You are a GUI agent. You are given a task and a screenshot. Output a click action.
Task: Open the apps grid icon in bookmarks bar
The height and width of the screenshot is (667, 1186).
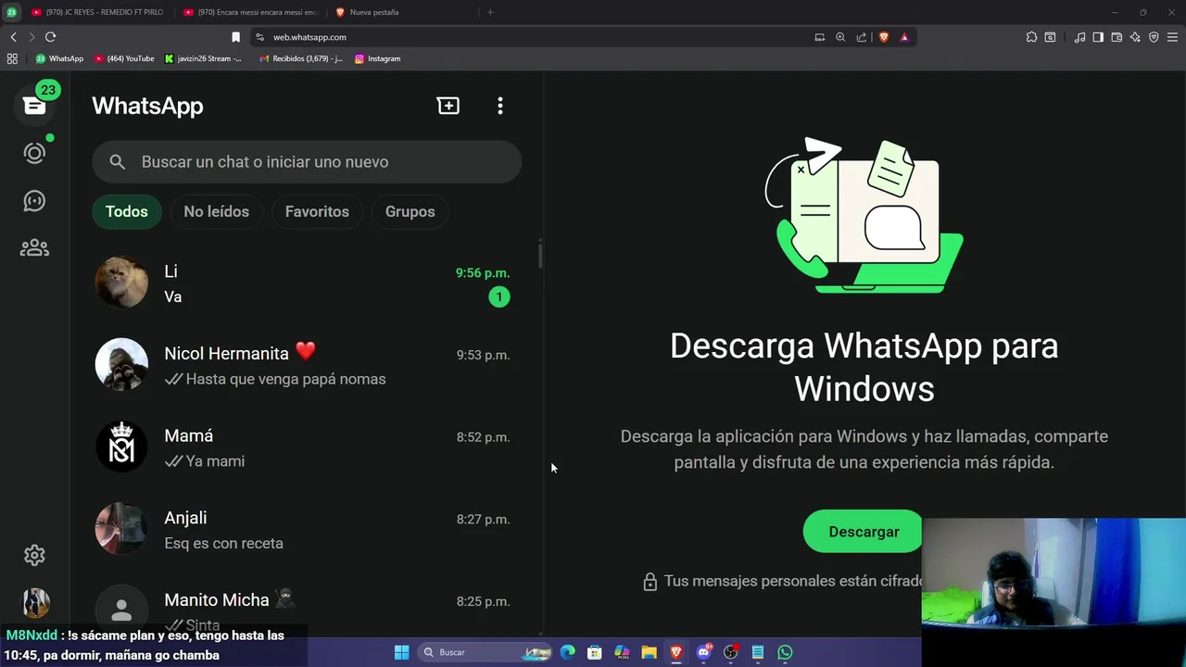12,58
